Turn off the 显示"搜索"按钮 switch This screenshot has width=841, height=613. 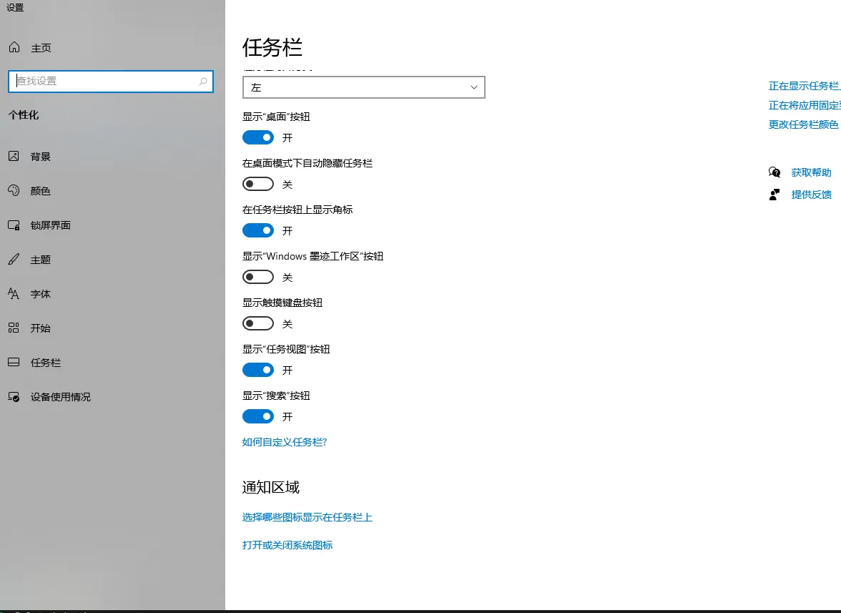pos(258,416)
